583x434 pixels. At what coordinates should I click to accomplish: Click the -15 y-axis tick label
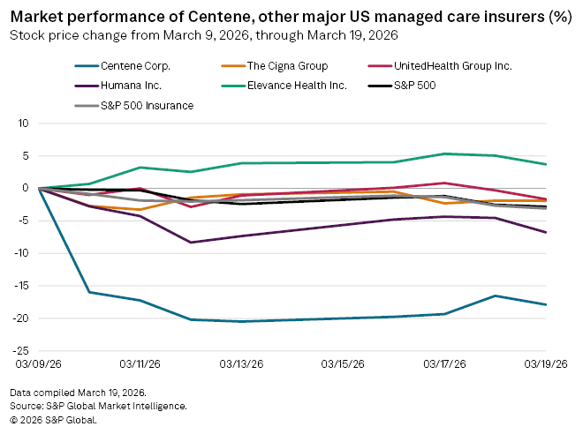(x=22, y=286)
